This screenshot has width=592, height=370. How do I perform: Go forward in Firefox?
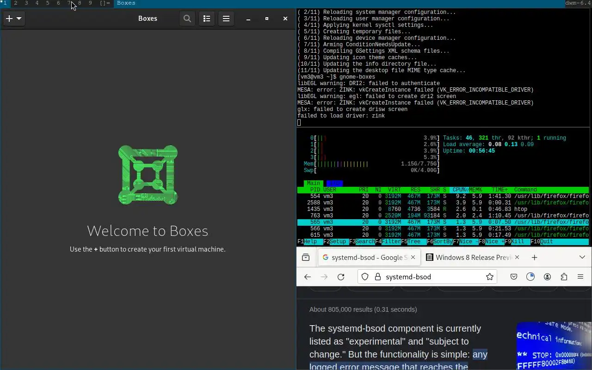[324, 277]
